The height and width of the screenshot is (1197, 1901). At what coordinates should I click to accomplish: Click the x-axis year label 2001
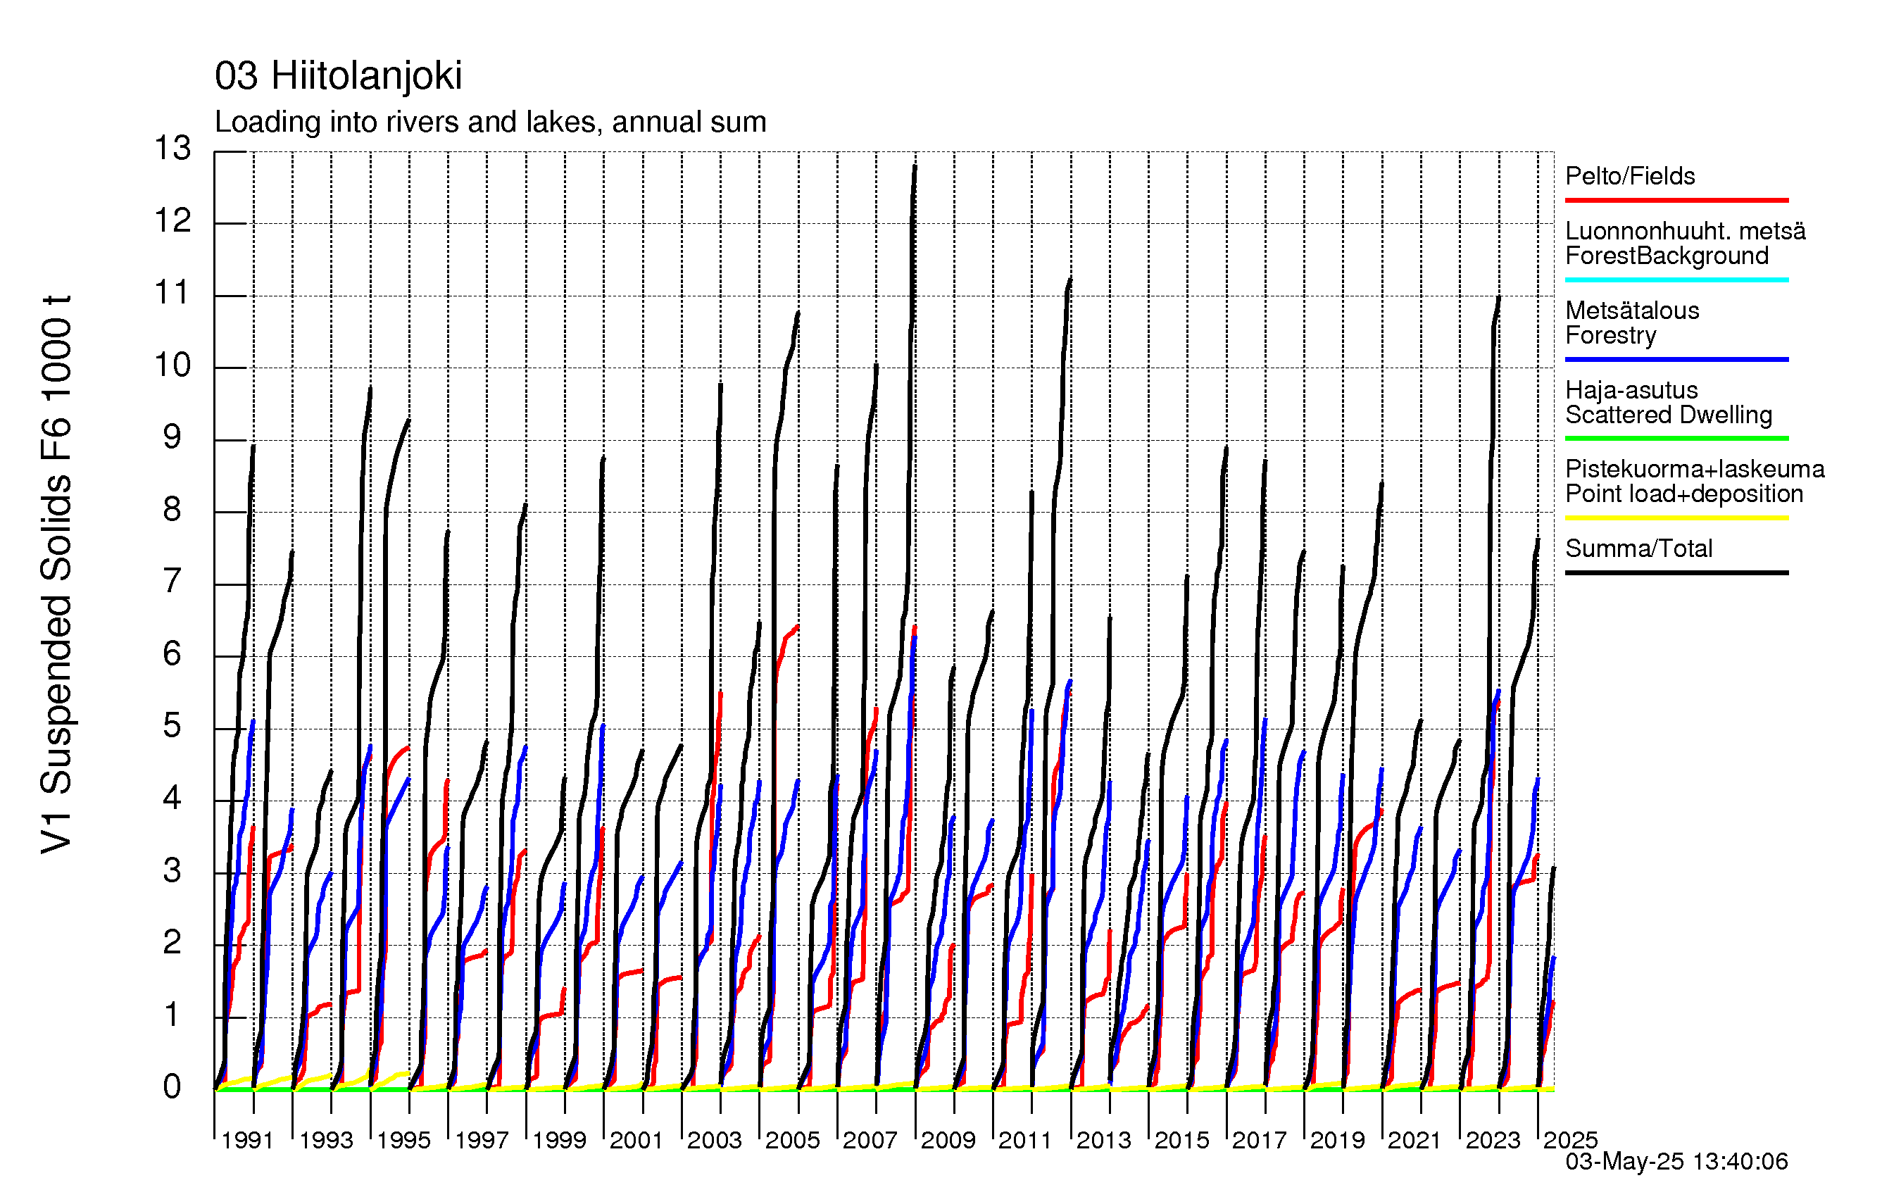637,1140
